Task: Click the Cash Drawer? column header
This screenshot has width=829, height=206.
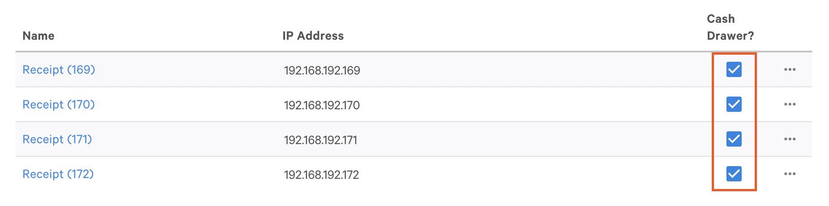Action: [x=730, y=27]
